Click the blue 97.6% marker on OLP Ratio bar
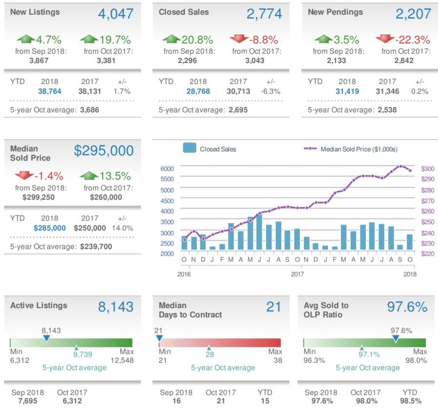This screenshot has height=409, width=438. click(396, 338)
